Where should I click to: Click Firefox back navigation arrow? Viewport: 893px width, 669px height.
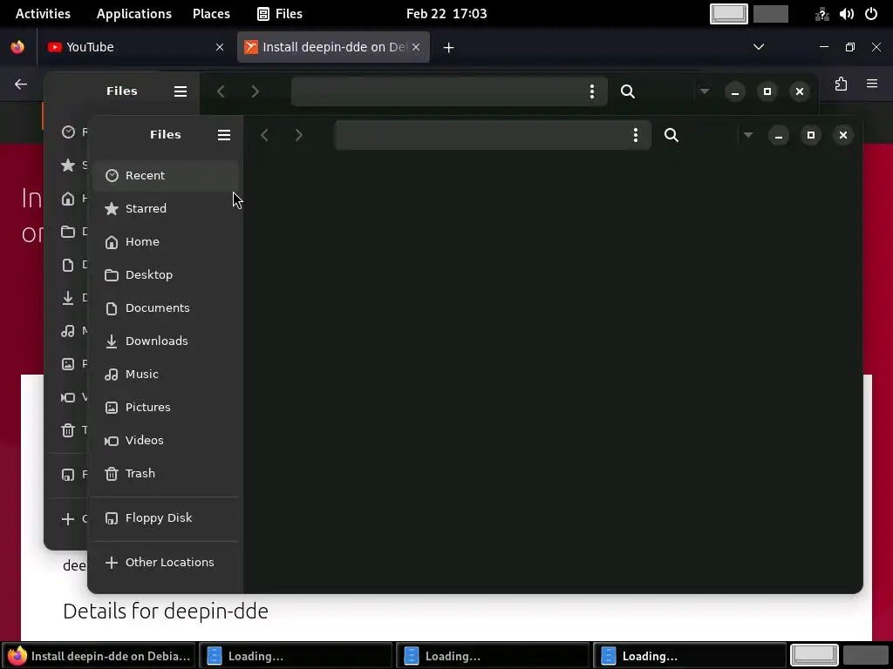pyautogui.click(x=21, y=84)
